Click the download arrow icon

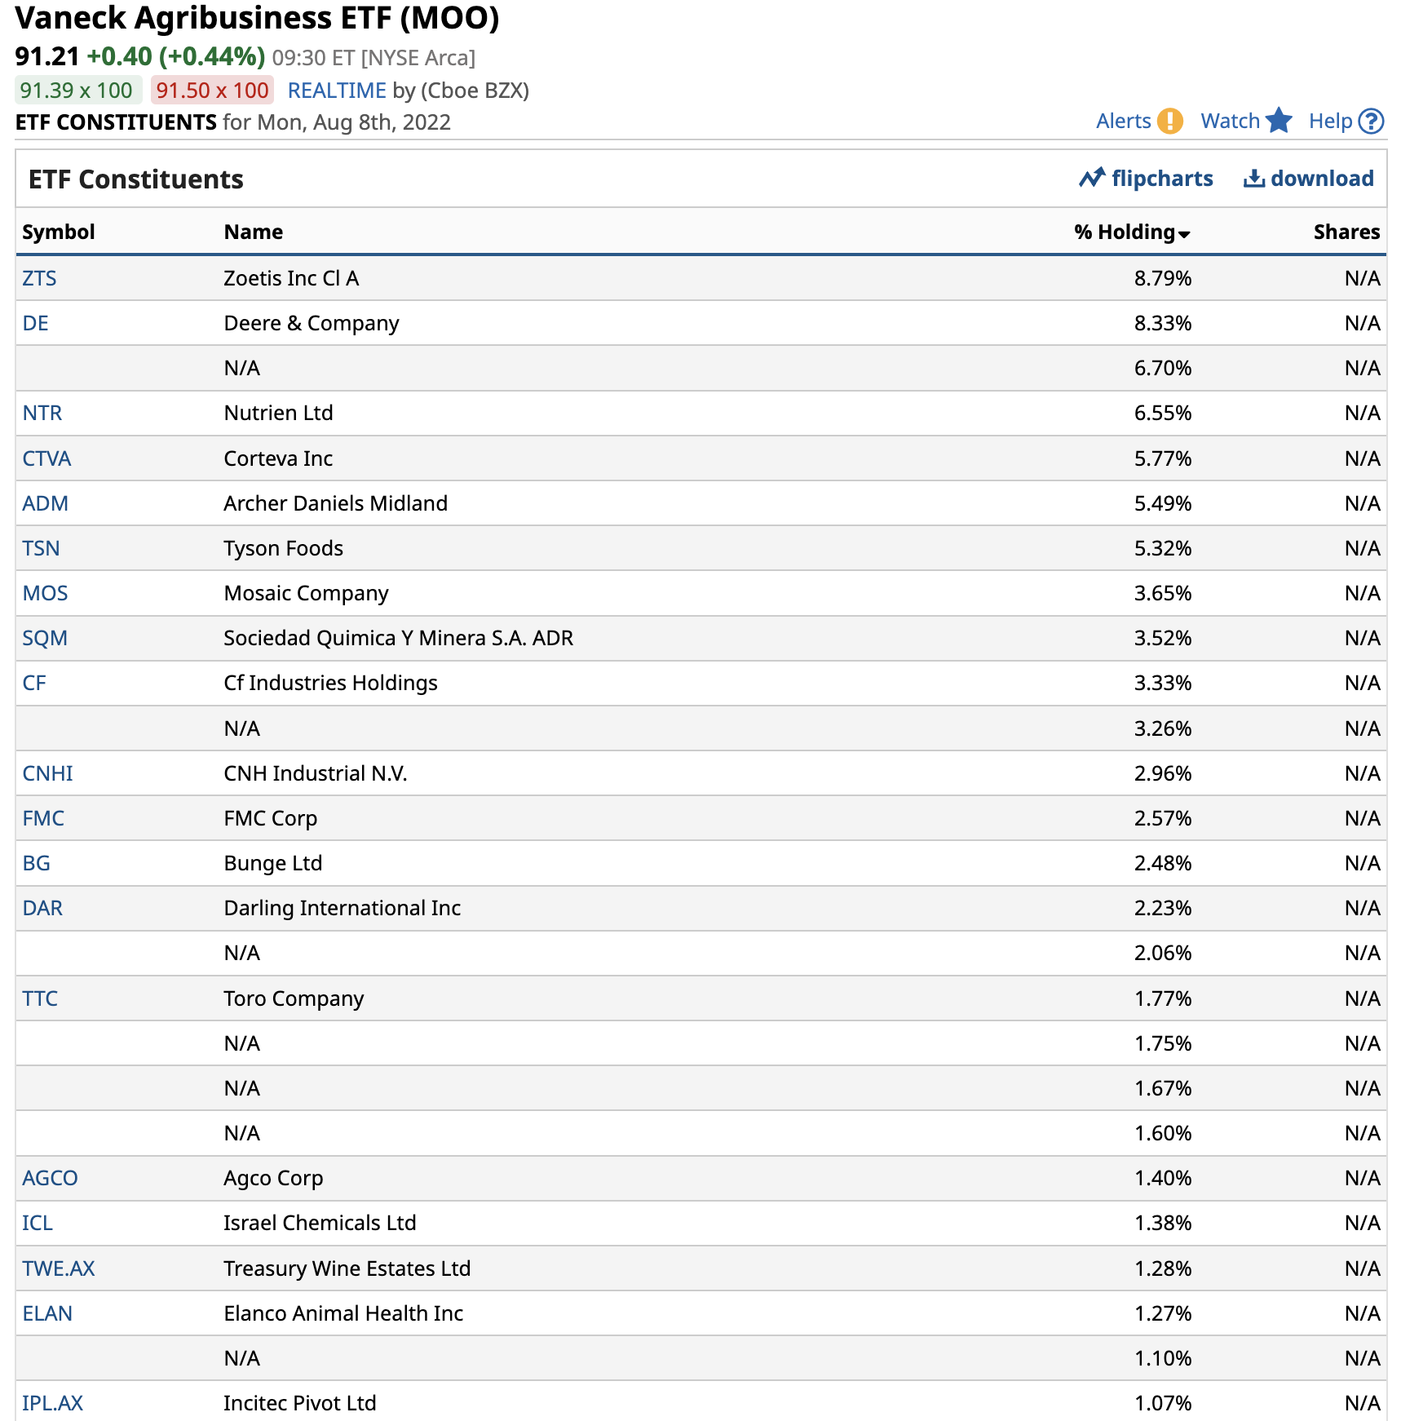1254,179
